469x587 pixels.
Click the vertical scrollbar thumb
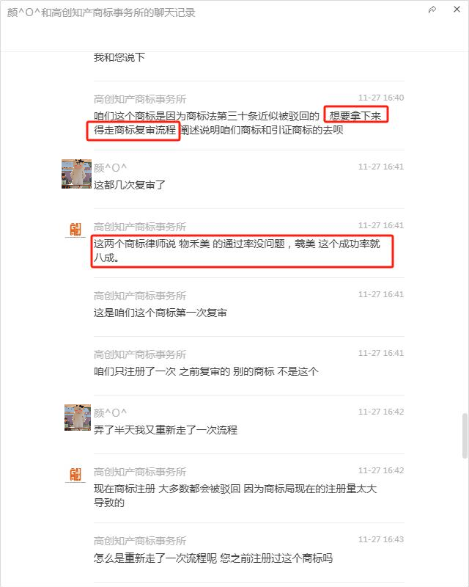tap(465, 436)
